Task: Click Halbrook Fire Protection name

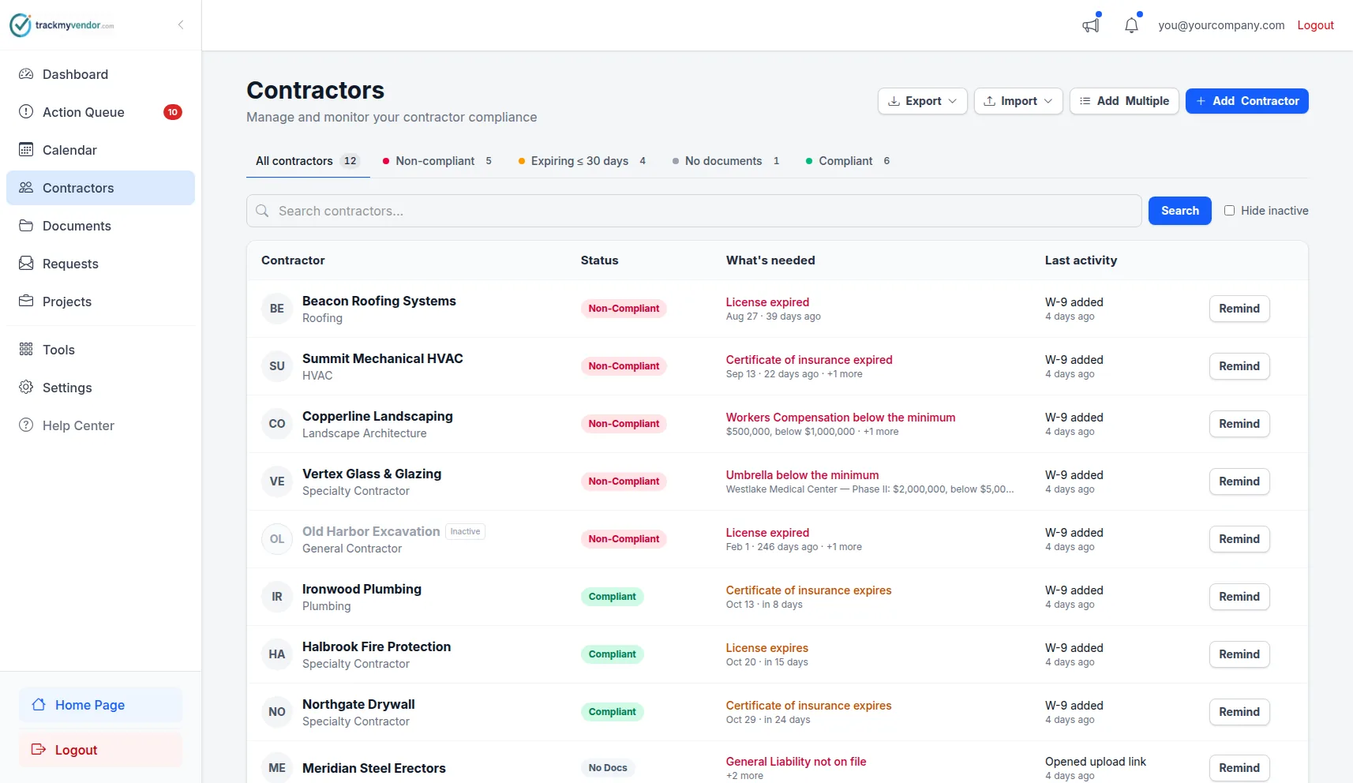Action: point(377,646)
